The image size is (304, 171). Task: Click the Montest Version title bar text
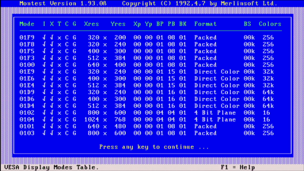(63, 3)
